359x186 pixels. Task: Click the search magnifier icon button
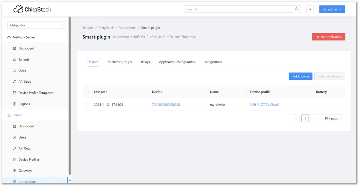click(297, 9)
